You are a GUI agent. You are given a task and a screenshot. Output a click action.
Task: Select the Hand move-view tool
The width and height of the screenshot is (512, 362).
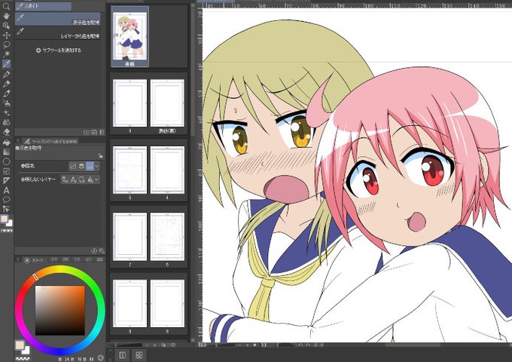click(x=6, y=16)
